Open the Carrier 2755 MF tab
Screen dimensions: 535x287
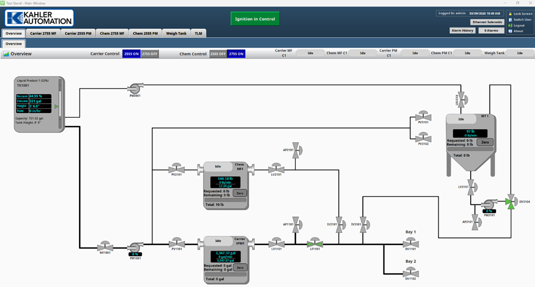(x=43, y=33)
